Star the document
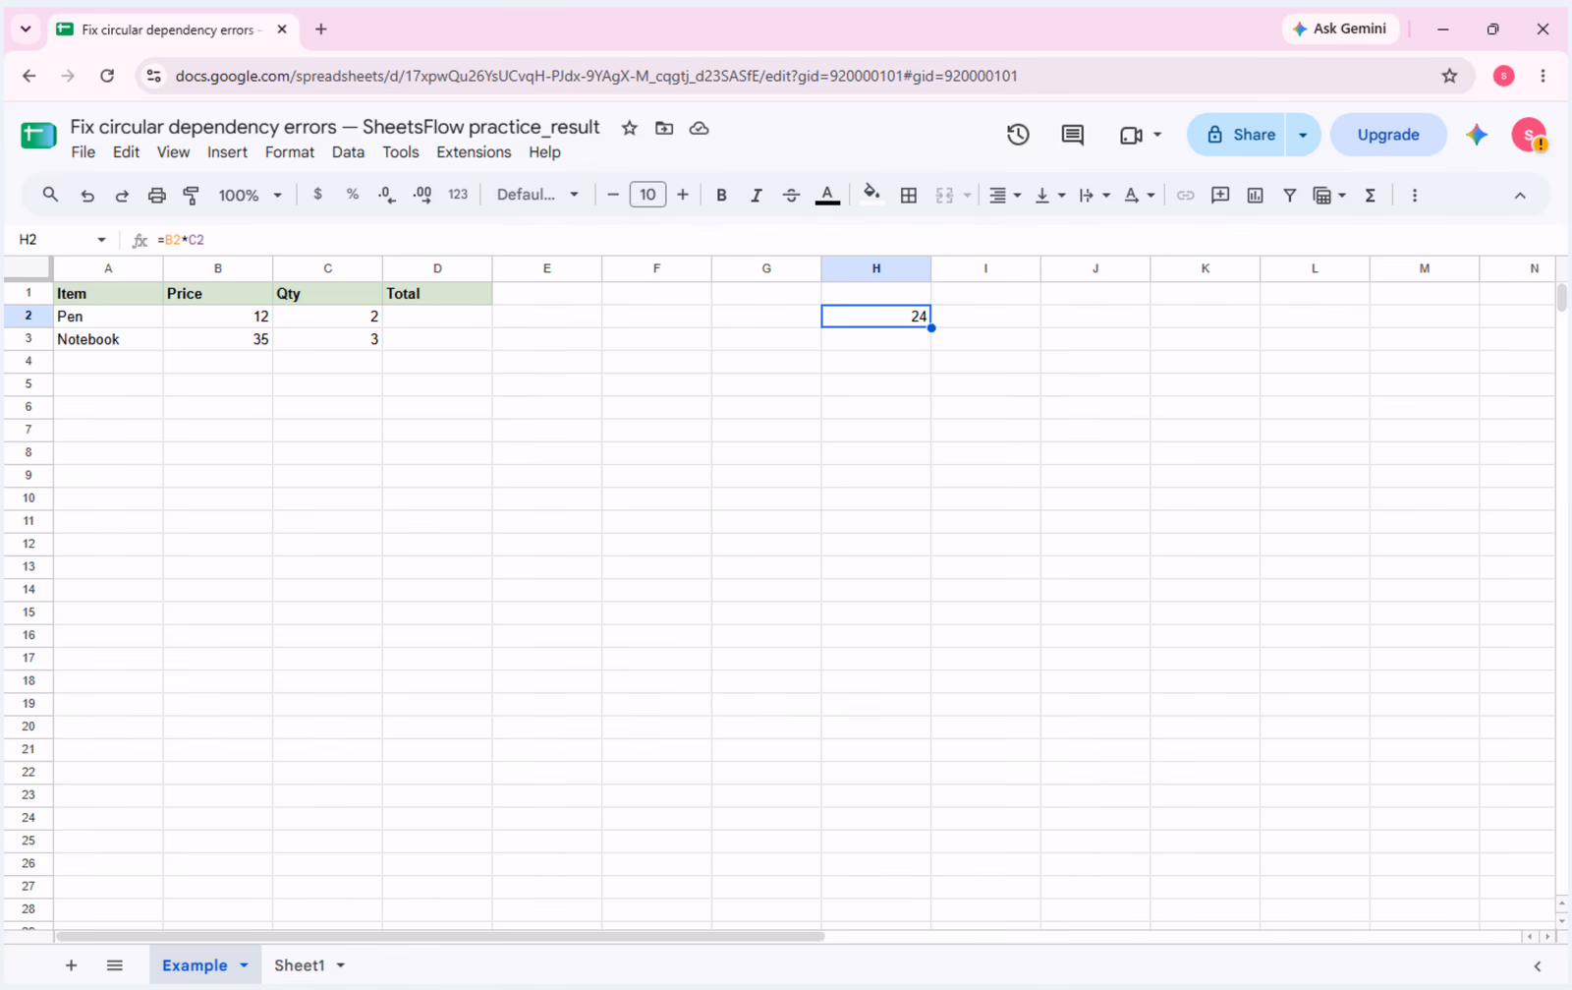This screenshot has height=990, width=1572. pos(630,128)
